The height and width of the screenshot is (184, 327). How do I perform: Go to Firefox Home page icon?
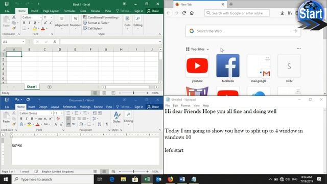point(192,13)
